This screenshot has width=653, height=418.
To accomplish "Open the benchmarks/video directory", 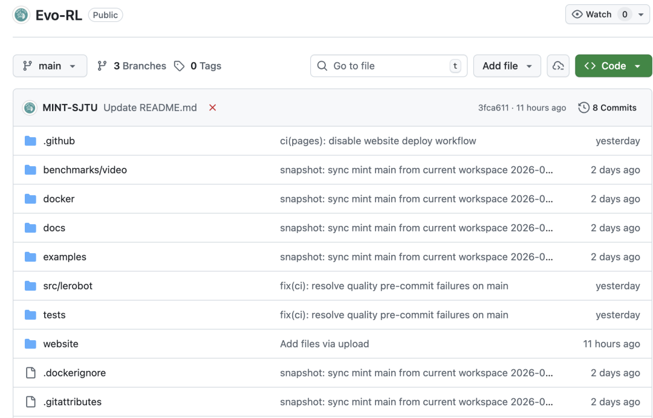I will tap(85, 170).
